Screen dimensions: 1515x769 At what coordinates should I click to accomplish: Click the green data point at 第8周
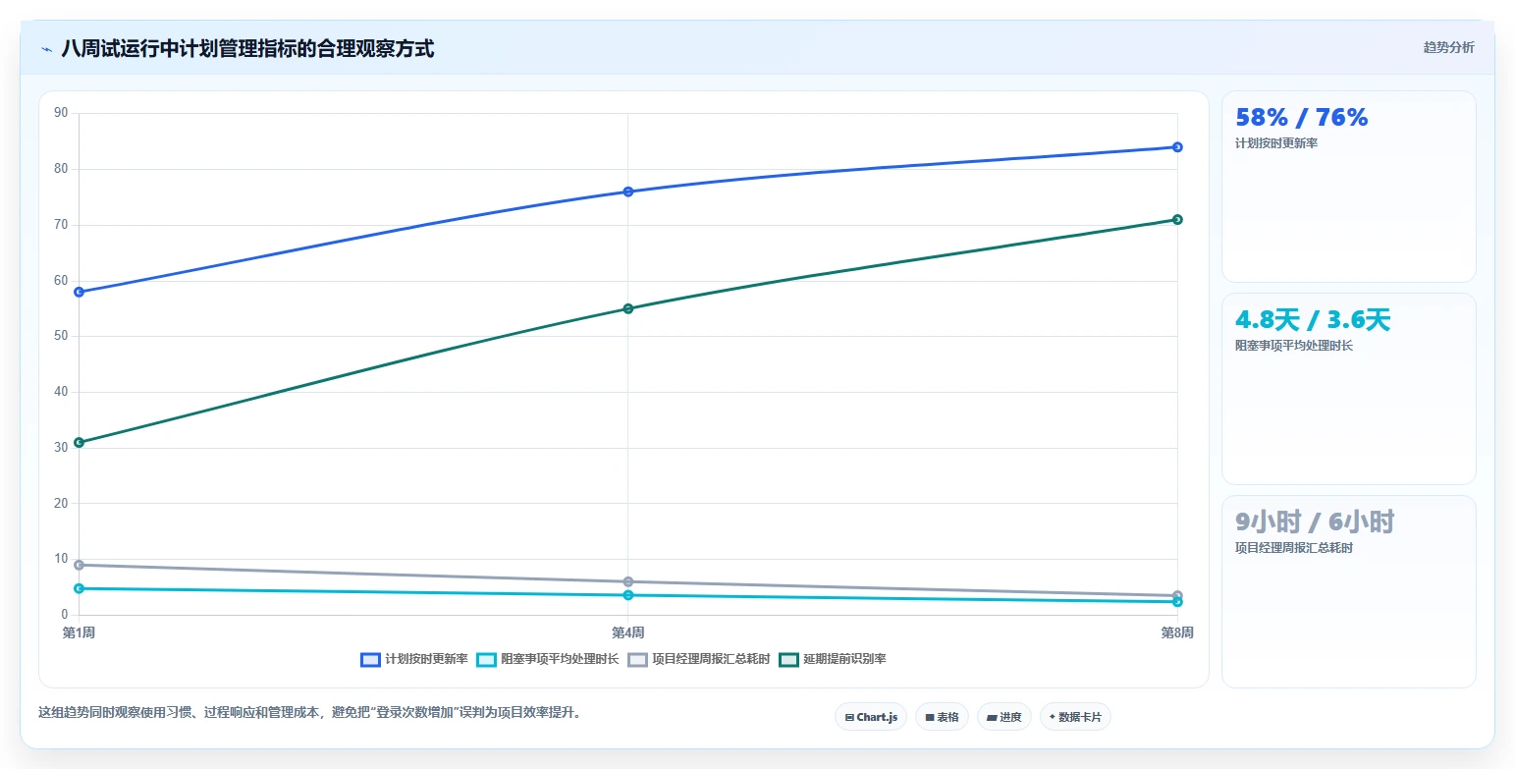[1177, 219]
